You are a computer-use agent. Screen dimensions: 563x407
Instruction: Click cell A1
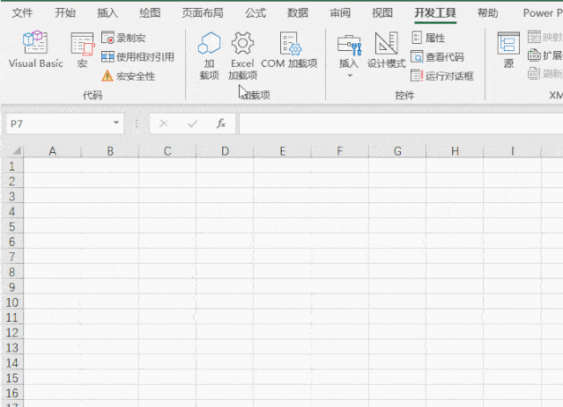tap(52, 165)
